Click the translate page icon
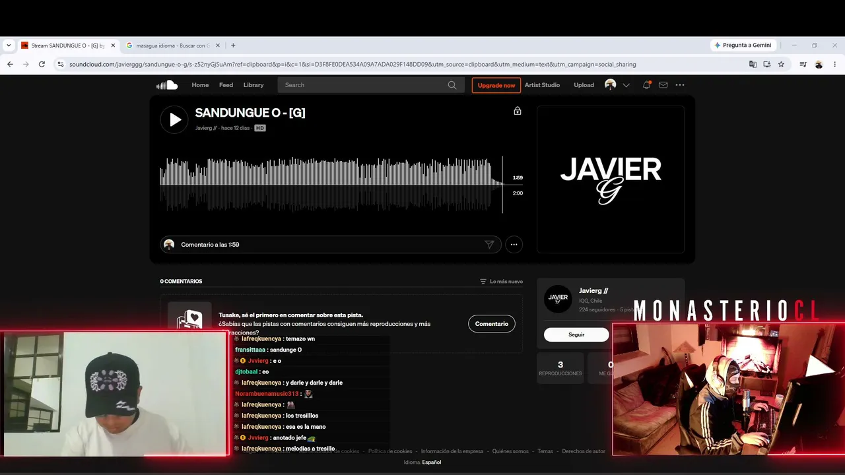The image size is (845, 475). point(753,65)
